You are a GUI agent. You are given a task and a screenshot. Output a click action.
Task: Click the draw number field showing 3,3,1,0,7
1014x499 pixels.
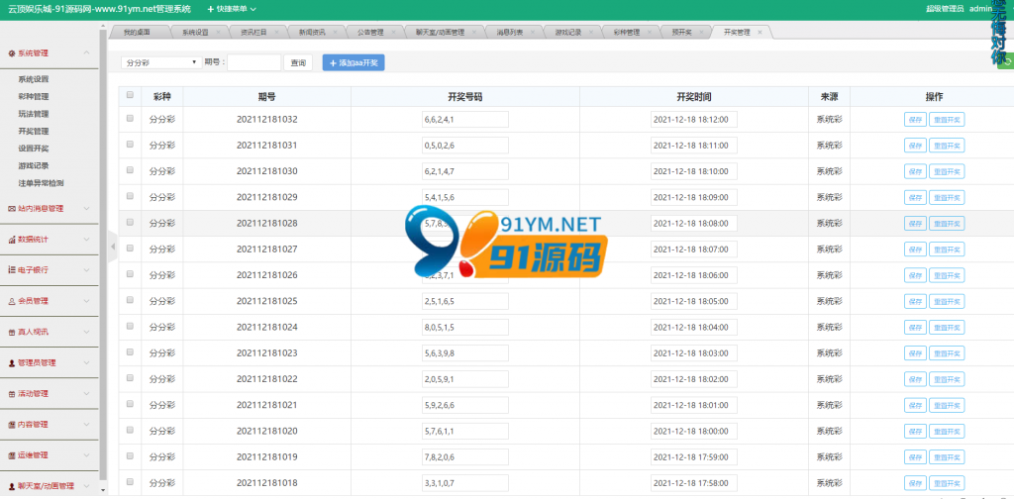tap(465, 483)
